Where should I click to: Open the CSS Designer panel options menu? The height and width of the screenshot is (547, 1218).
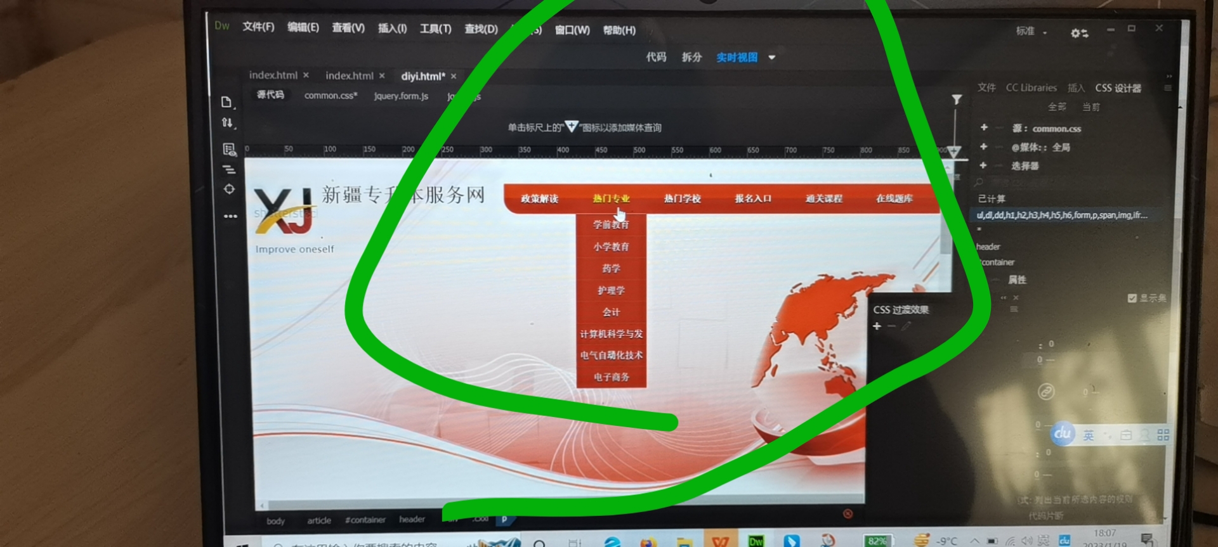pyautogui.click(x=1167, y=88)
